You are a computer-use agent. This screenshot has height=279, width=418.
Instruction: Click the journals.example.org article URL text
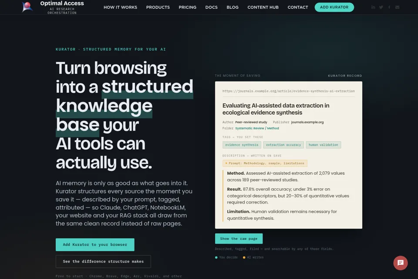pos(288,91)
